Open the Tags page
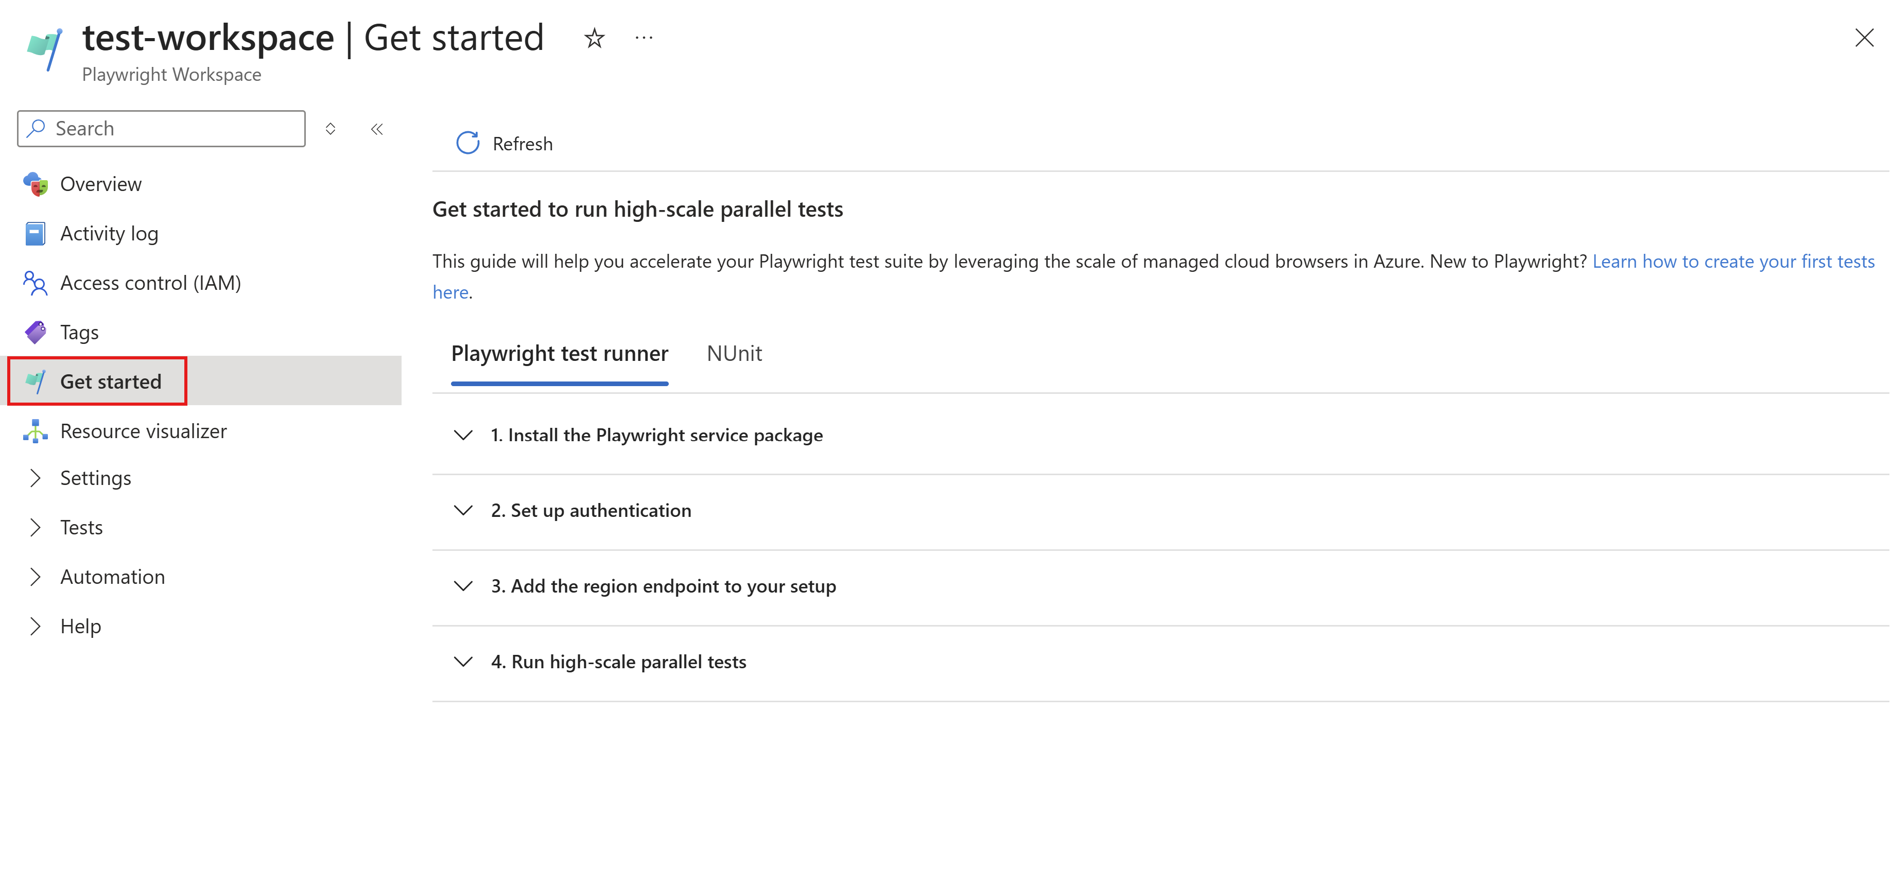The image size is (1892, 885). pyautogui.click(x=79, y=332)
